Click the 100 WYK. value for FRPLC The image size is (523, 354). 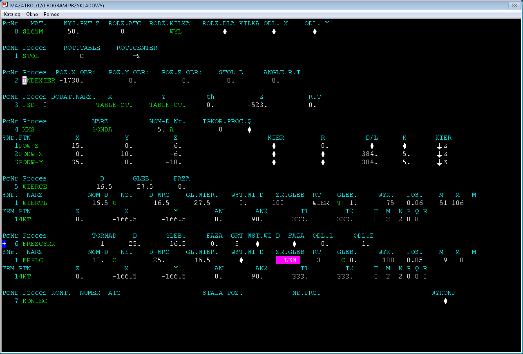388,260
